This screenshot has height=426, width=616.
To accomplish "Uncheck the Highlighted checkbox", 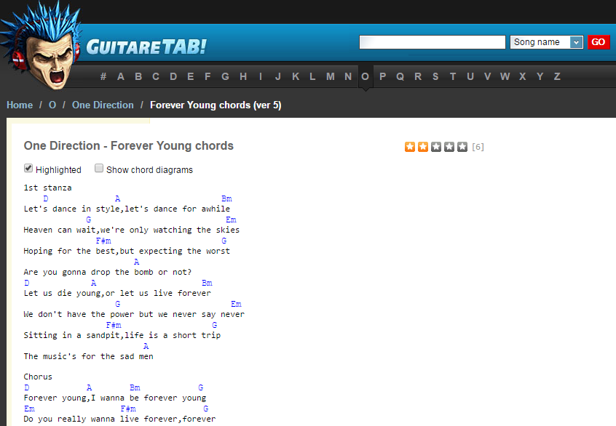I will click(28, 168).
